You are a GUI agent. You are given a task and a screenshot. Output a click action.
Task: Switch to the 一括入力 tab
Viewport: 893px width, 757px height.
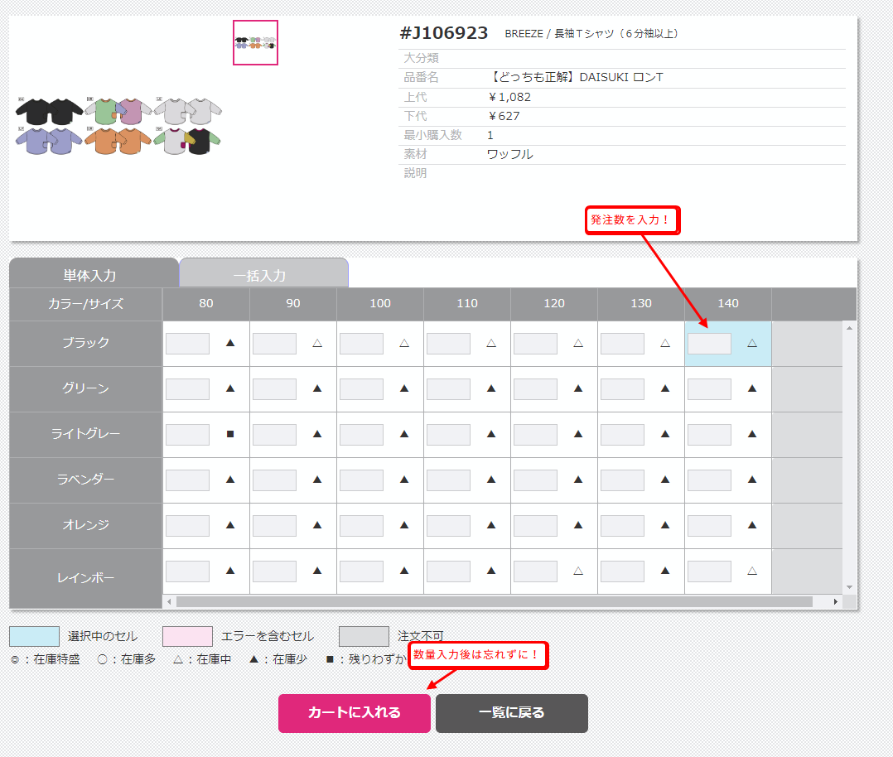coord(263,274)
